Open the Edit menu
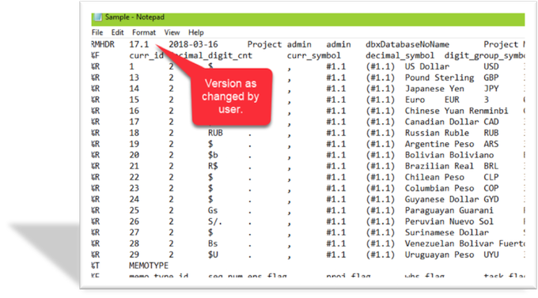538x298 pixels. (117, 32)
